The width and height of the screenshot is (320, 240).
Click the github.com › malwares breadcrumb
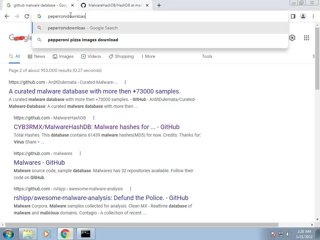(43, 153)
